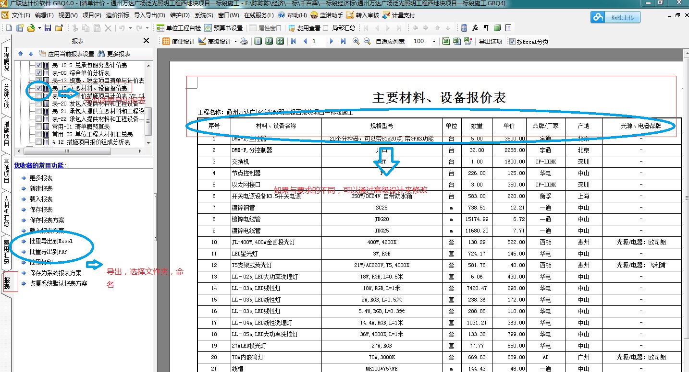Open 预算书设置 budget settings

click(x=223, y=28)
